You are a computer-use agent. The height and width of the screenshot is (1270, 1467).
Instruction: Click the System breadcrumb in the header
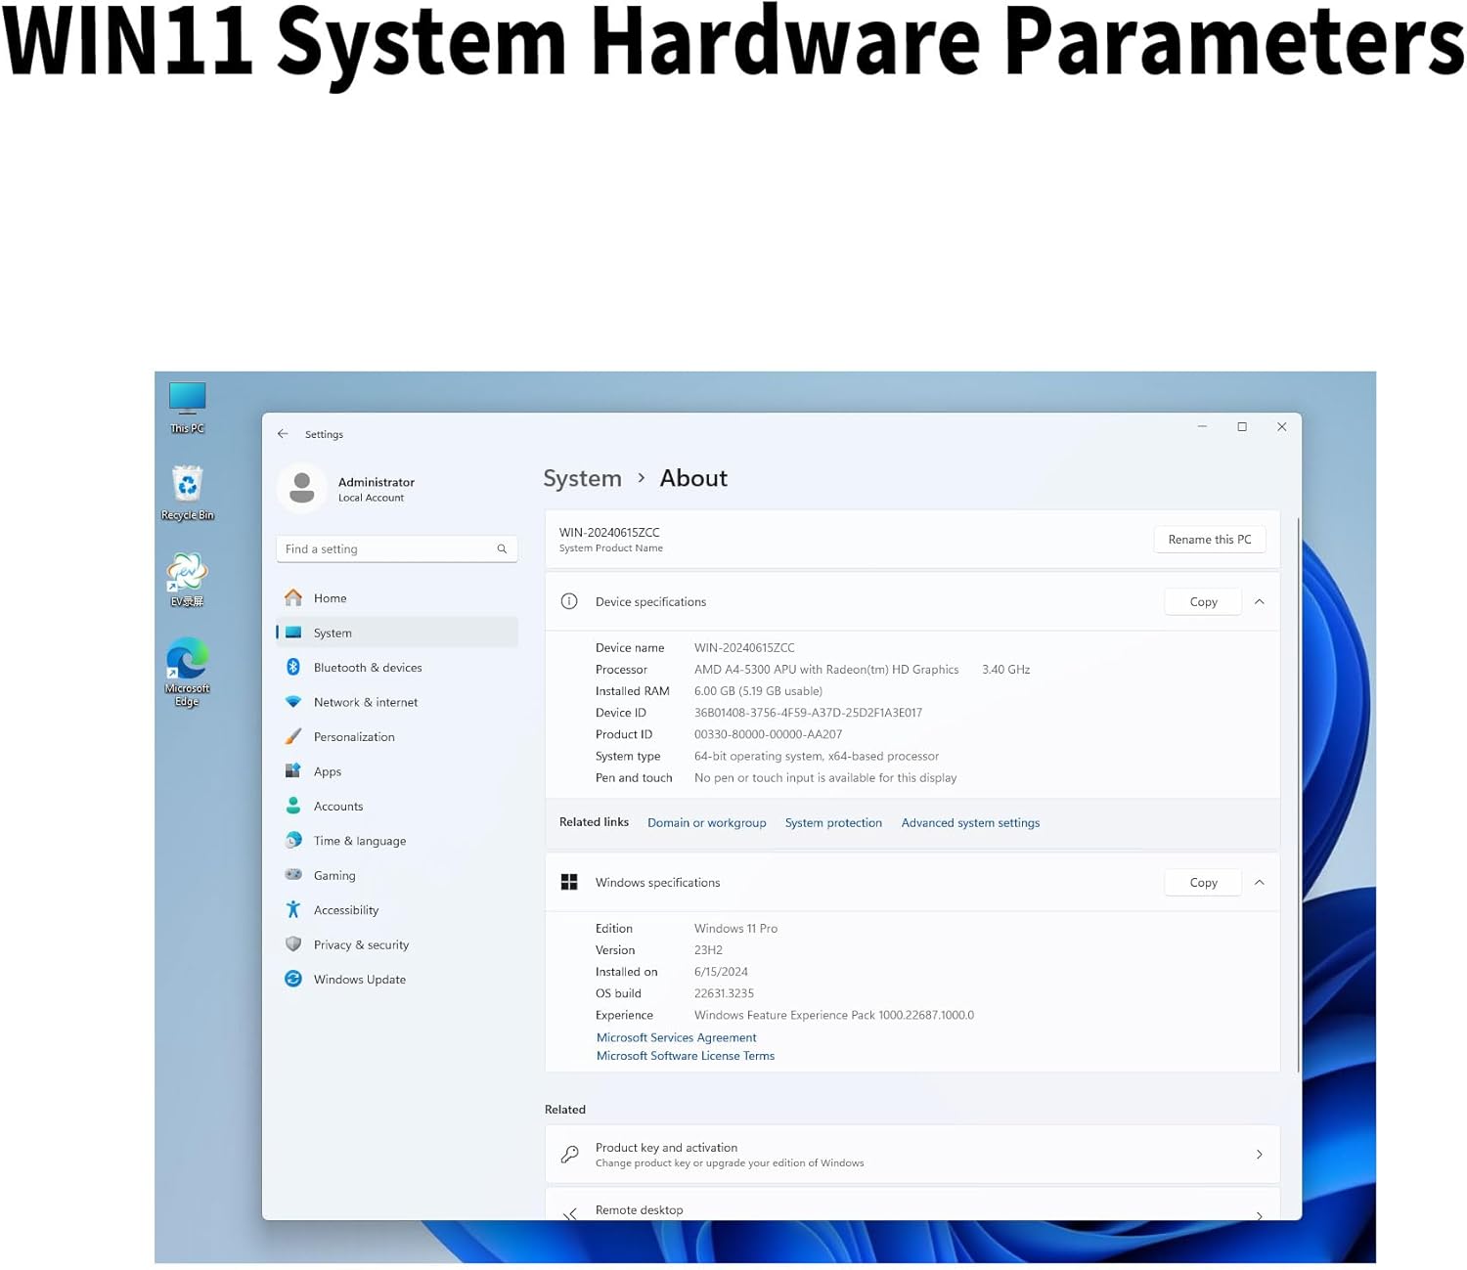(582, 478)
